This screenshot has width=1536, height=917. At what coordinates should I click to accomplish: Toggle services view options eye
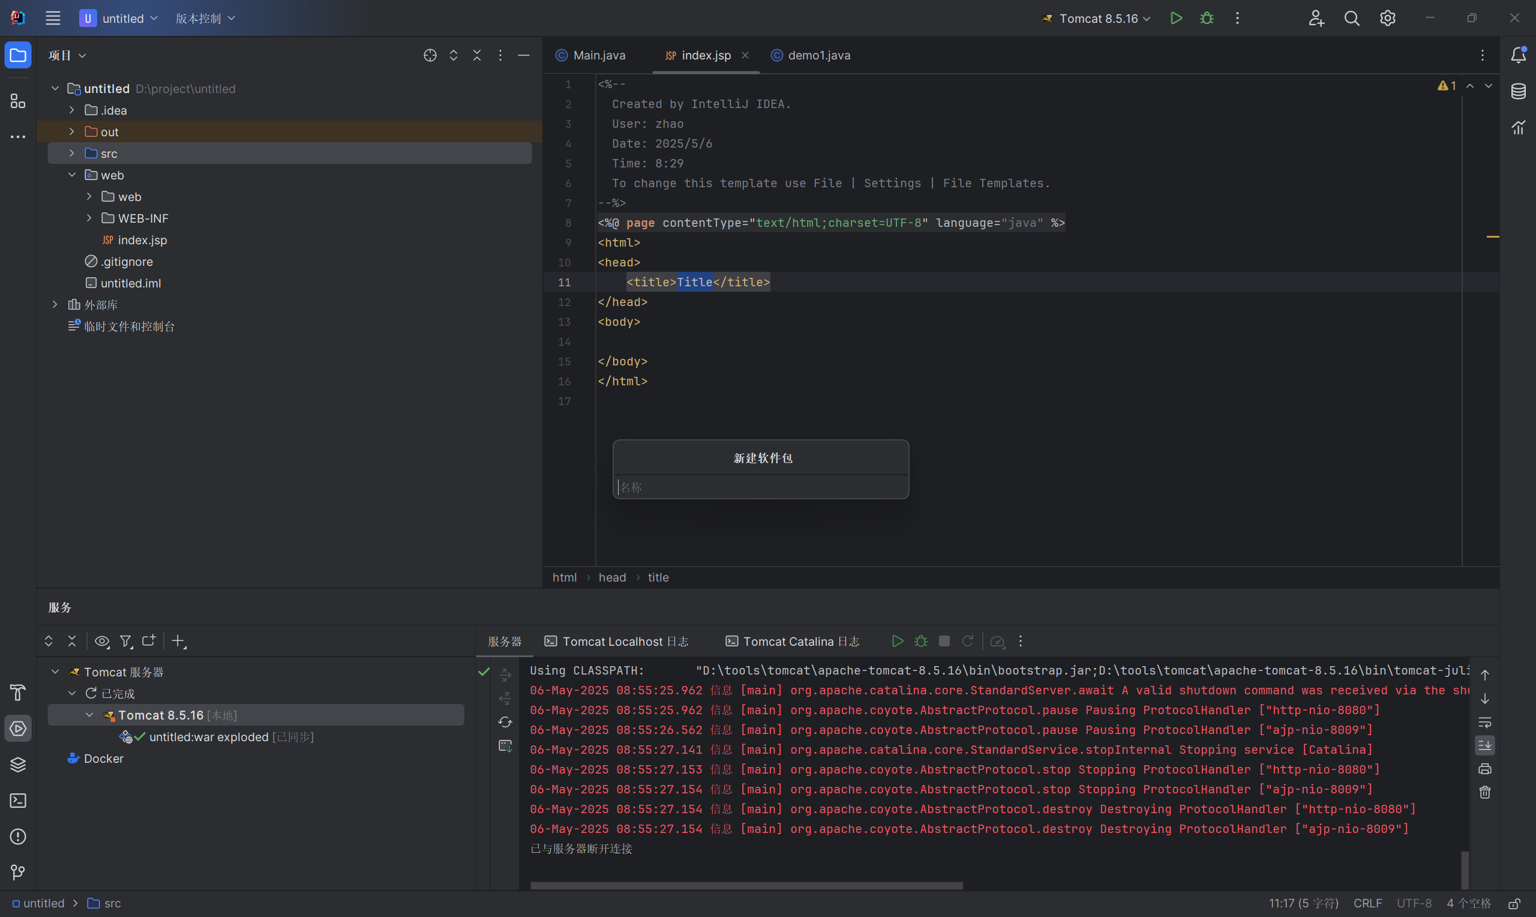(102, 641)
